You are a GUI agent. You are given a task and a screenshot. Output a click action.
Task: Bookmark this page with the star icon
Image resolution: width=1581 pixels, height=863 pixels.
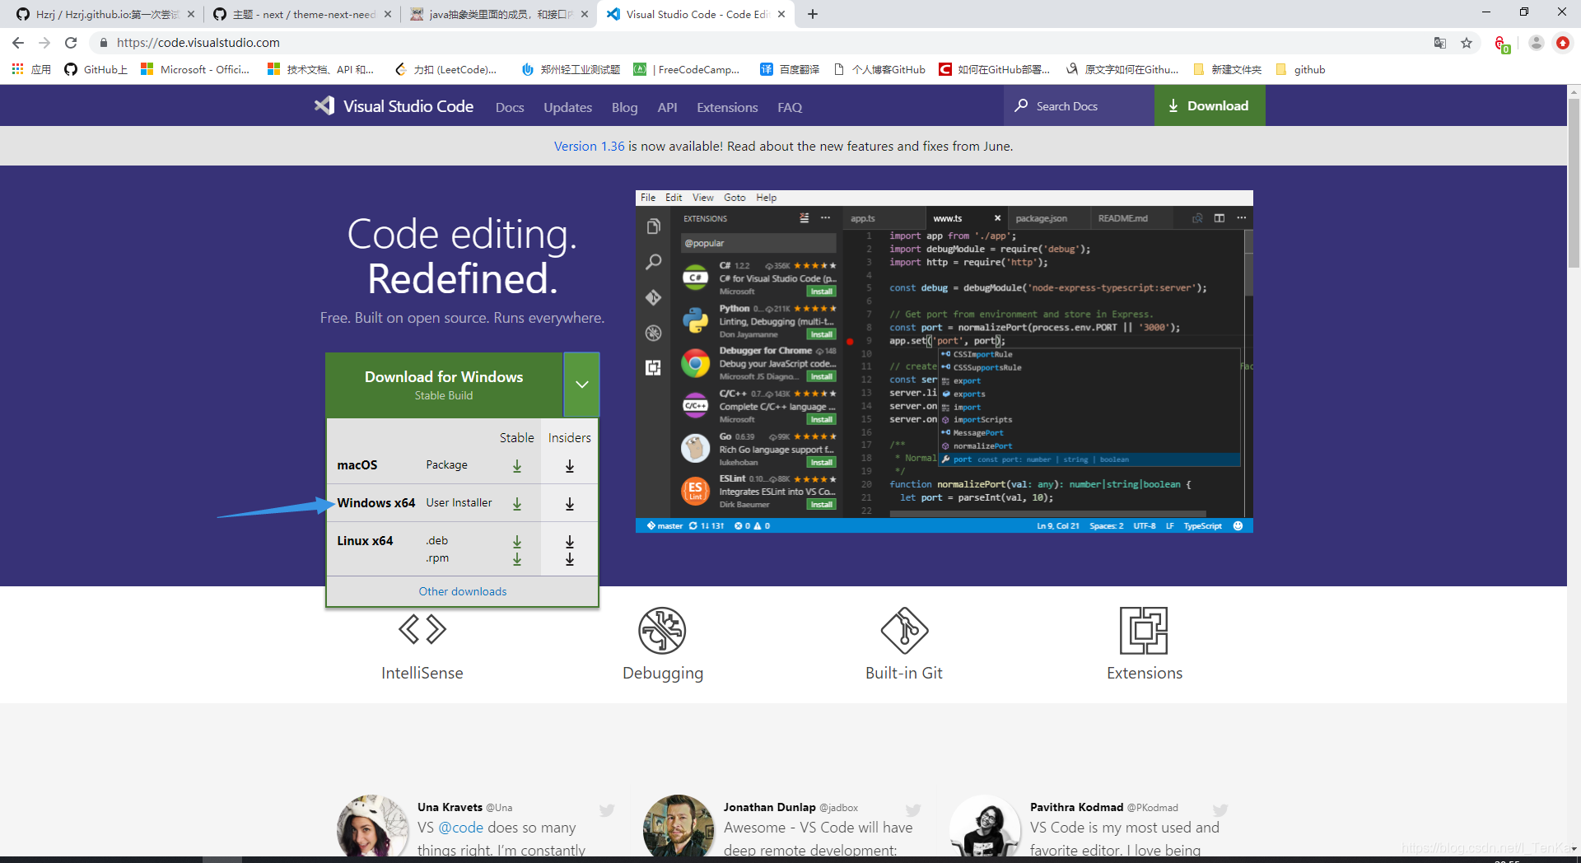1467,43
